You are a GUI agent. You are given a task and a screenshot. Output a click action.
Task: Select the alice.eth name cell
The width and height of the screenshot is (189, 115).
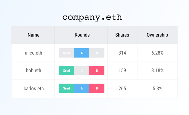(x=33, y=53)
